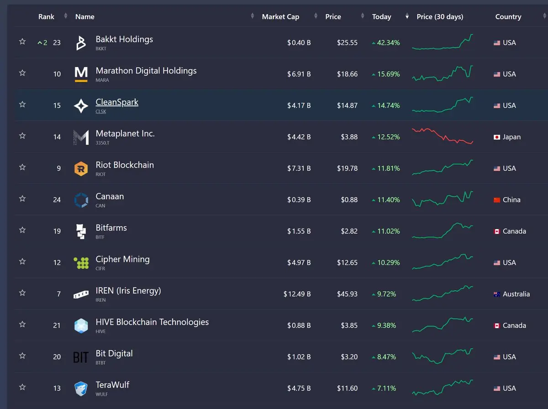Screen dimensions: 548x409
Task: Open Marathon Digital Holdings page
Action: [146, 71]
